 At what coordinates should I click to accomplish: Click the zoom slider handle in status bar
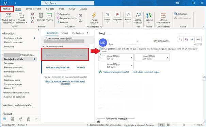point(184,125)
